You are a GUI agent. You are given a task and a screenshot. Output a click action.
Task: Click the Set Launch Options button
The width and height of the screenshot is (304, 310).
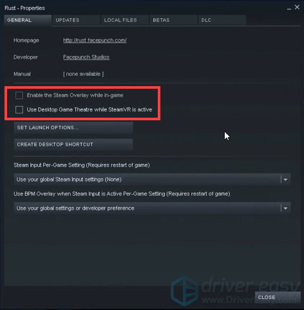73,127
